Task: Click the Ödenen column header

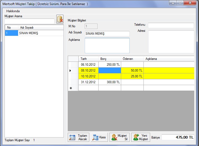Action: (x=132, y=59)
